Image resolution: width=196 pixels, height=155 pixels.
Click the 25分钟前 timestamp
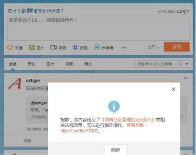point(38,117)
